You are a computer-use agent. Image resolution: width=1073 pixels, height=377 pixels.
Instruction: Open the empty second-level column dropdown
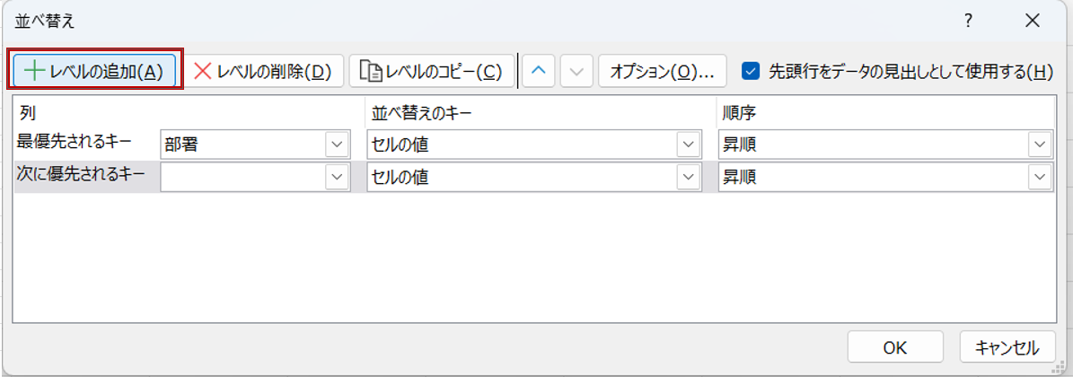338,177
